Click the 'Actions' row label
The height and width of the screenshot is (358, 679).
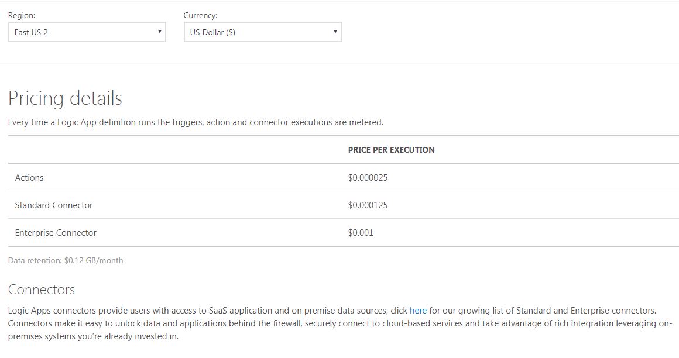click(29, 177)
